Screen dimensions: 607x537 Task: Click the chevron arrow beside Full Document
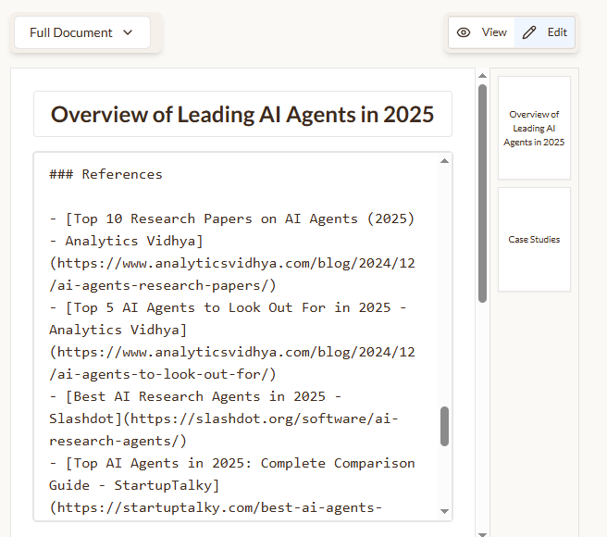128,32
